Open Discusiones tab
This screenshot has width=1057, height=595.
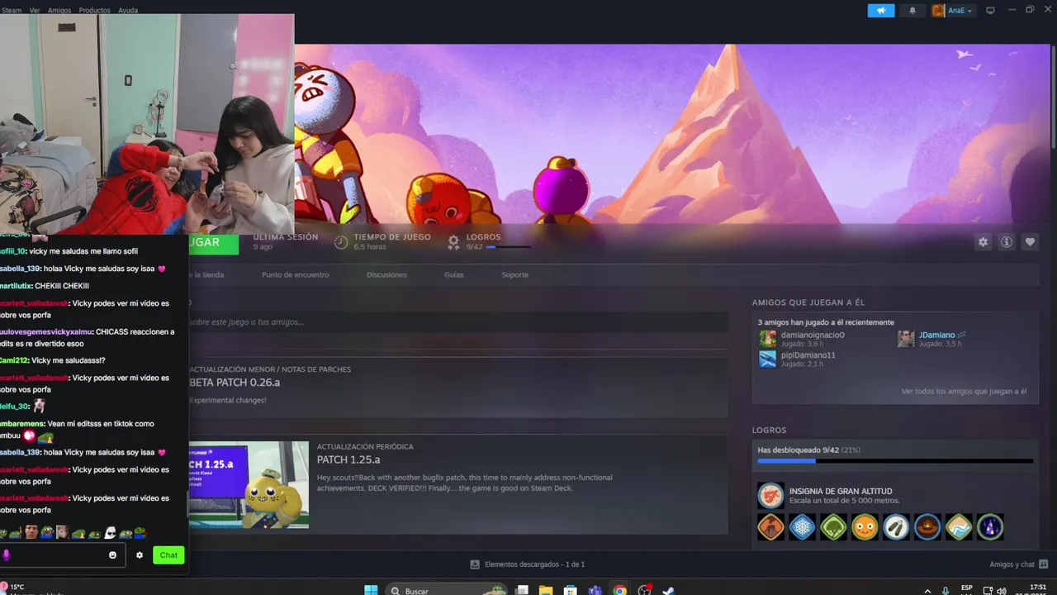[386, 274]
